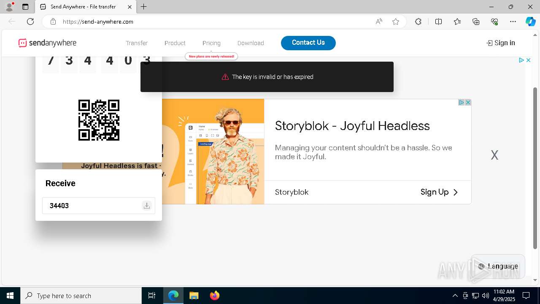Open the Transfer menu
Image resolution: width=540 pixels, height=304 pixels.
tap(137, 43)
